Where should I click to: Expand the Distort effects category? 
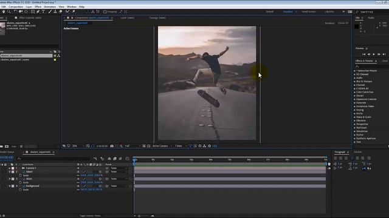coord(355,96)
